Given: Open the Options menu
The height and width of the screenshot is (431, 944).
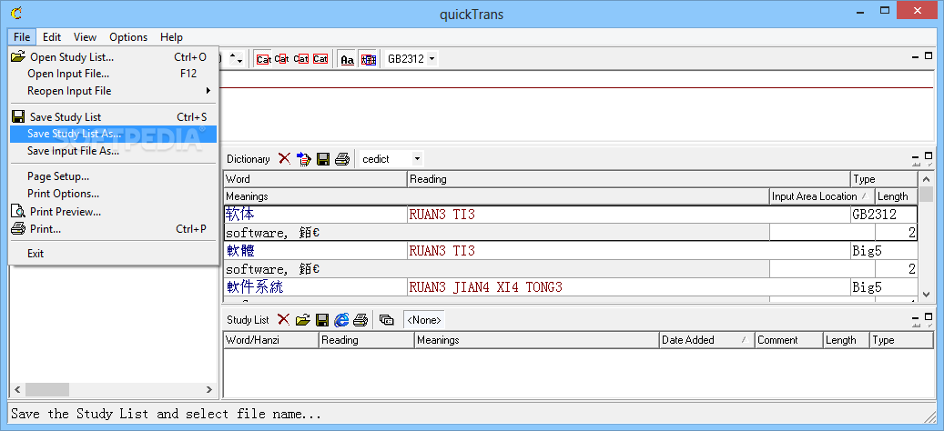Looking at the screenshot, I should pyautogui.click(x=128, y=37).
